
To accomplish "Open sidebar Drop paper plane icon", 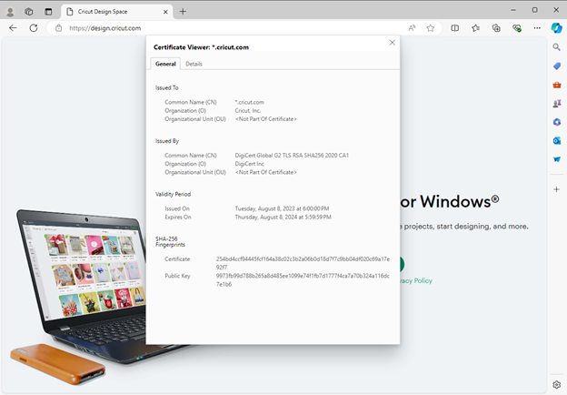I will pyautogui.click(x=556, y=159).
